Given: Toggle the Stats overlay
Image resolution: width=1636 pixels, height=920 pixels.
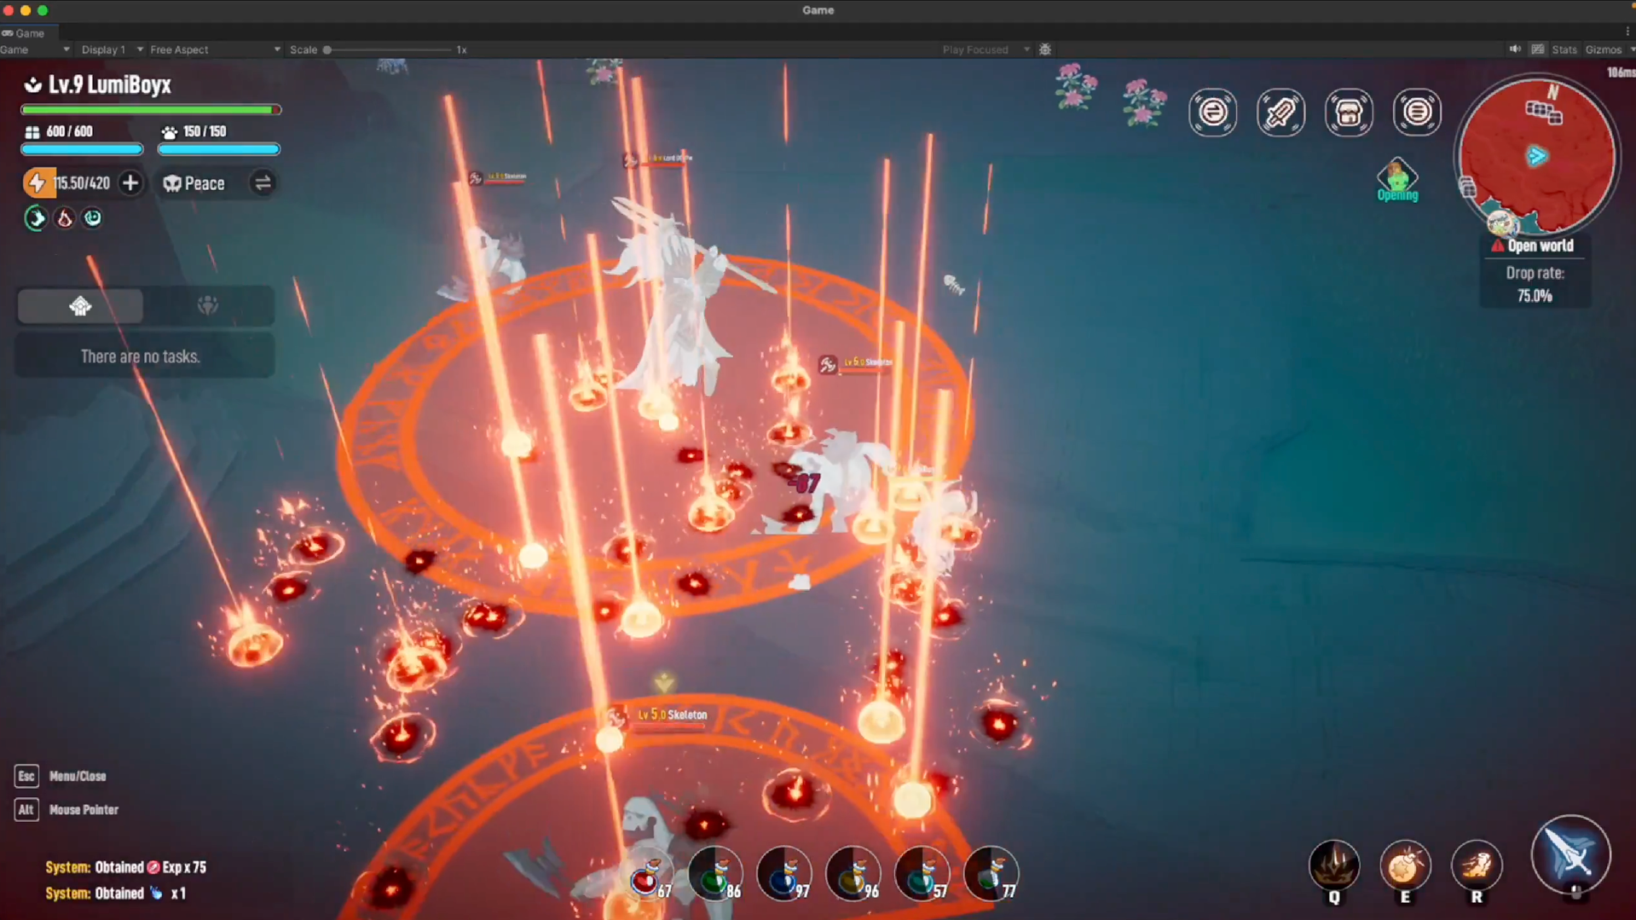Looking at the screenshot, I should tap(1564, 49).
